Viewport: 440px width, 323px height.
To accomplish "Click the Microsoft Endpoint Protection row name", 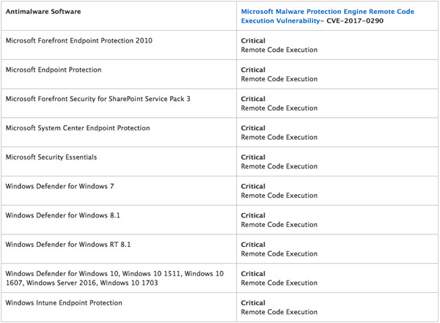I will point(54,70).
